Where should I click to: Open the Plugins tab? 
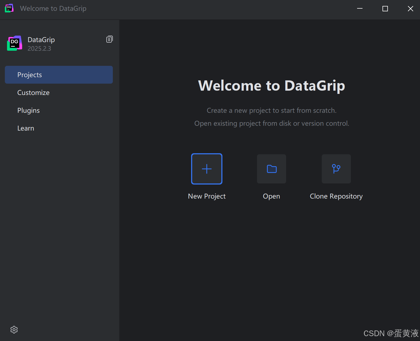click(59, 110)
